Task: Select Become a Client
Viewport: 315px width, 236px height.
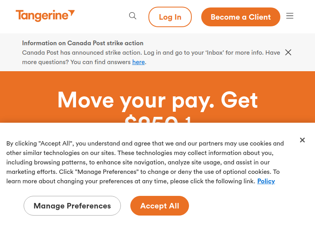Action: click(241, 17)
